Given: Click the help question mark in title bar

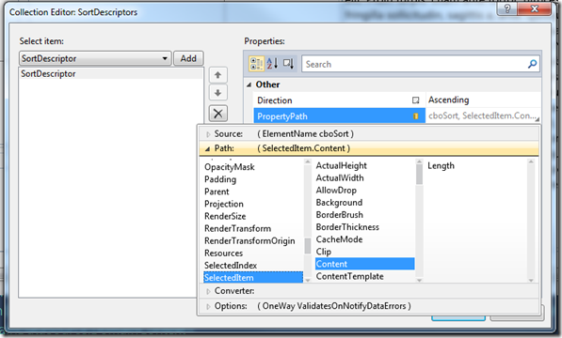Looking at the screenshot, I should pyautogui.click(x=507, y=8).
